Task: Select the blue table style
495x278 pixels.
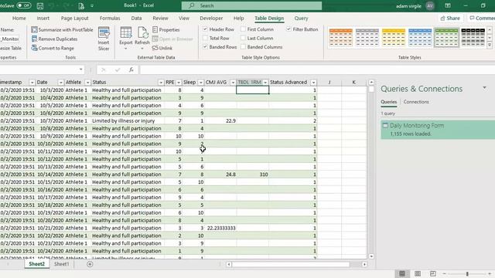Action: pyautogui.click(x=420, y=38)
